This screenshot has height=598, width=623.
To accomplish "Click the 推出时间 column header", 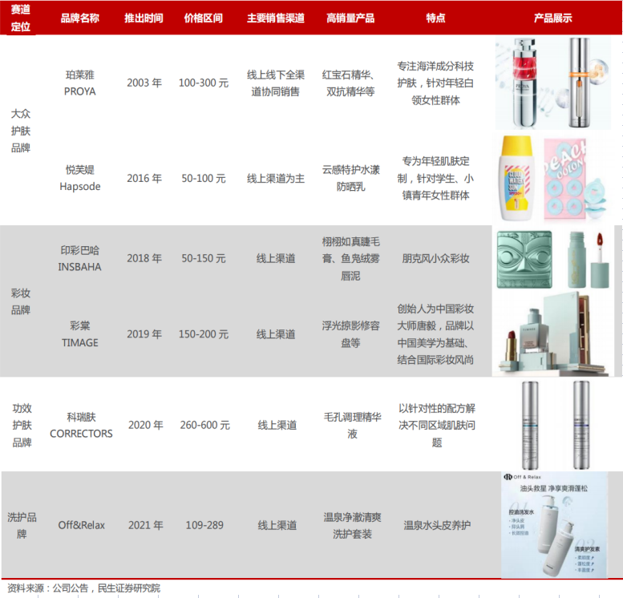I will pos(144,18).
